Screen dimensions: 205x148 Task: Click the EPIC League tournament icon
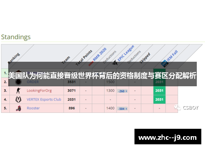click(x=115, y=63)
